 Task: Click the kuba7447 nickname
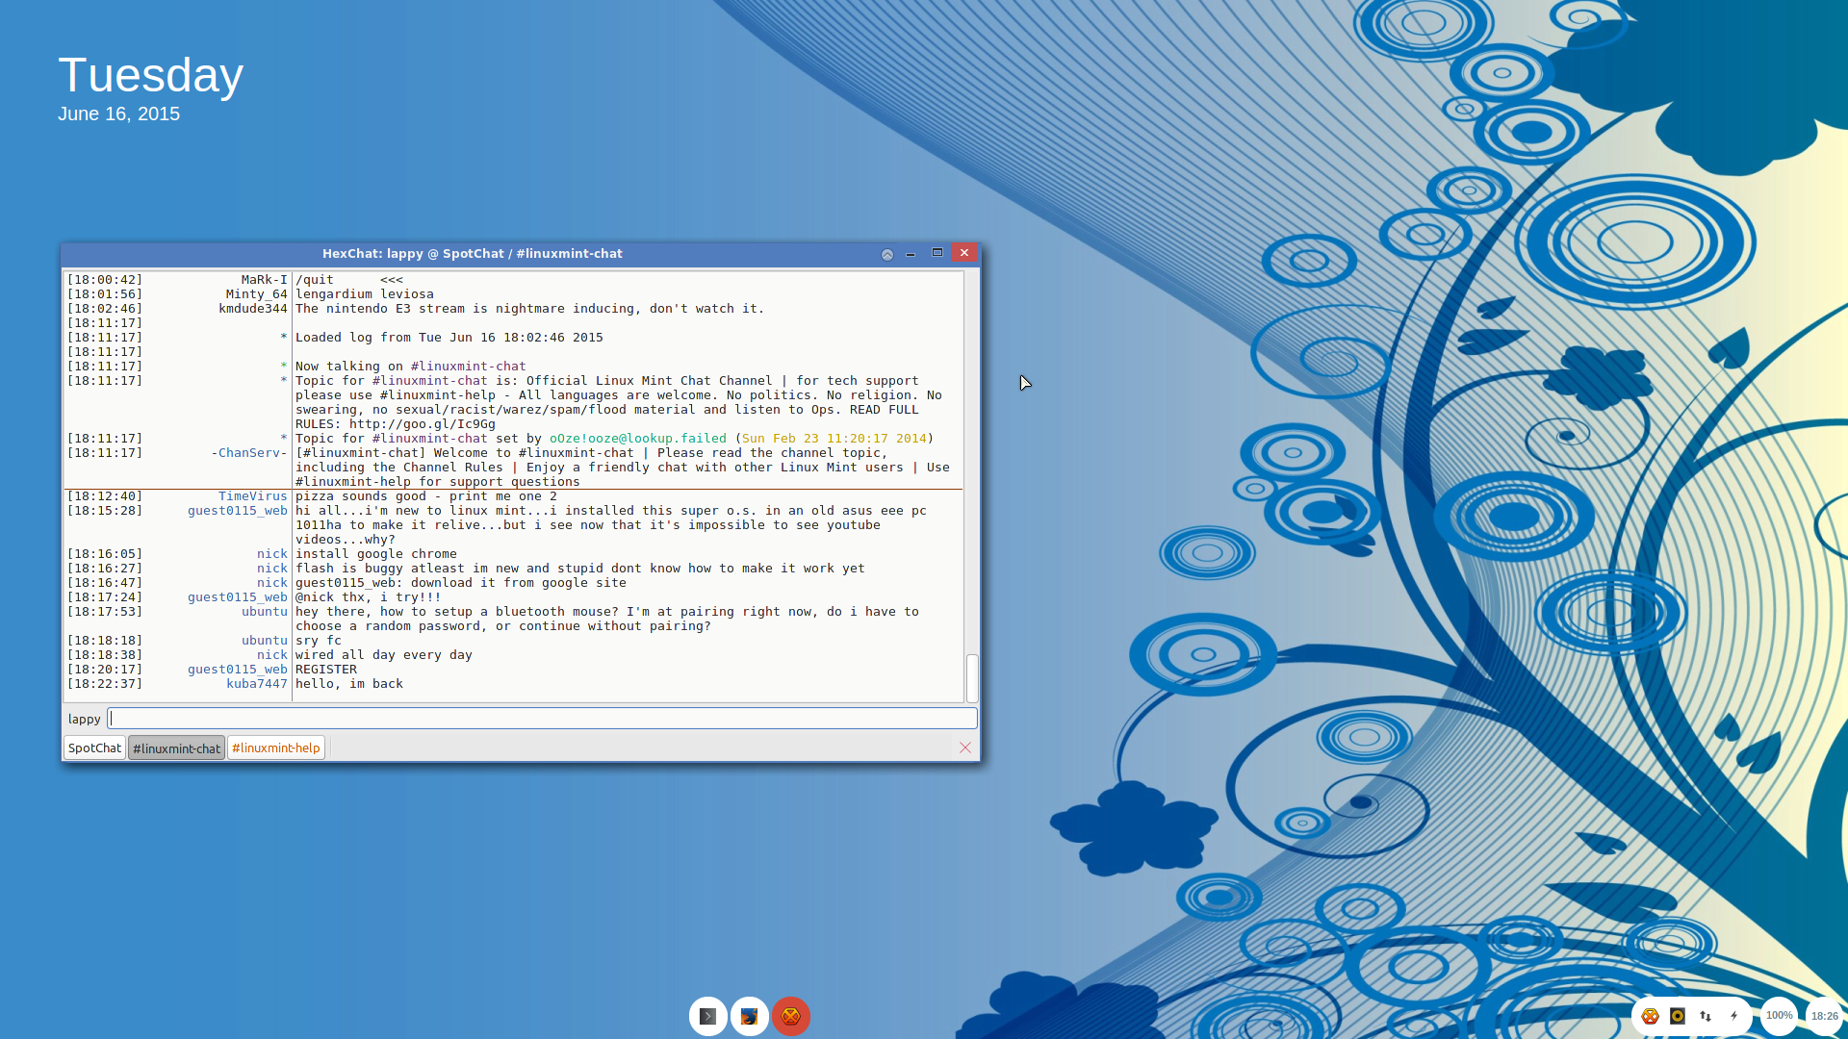(257, 684)
